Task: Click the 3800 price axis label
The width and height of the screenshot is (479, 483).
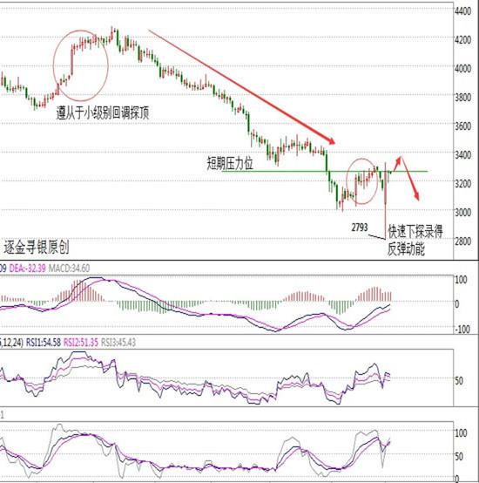Action: [463, 98]
